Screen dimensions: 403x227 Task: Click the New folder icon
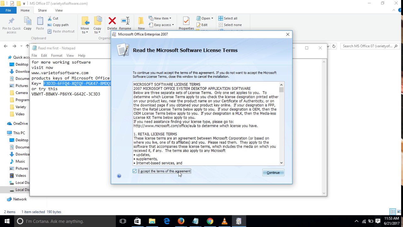tap(141, 21)
